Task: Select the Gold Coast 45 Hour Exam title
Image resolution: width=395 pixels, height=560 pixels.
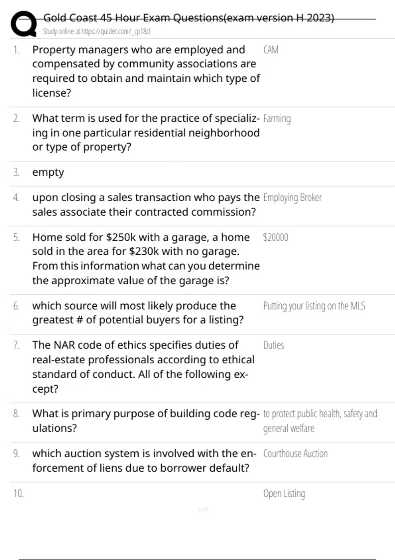Action: click(189, 17)
